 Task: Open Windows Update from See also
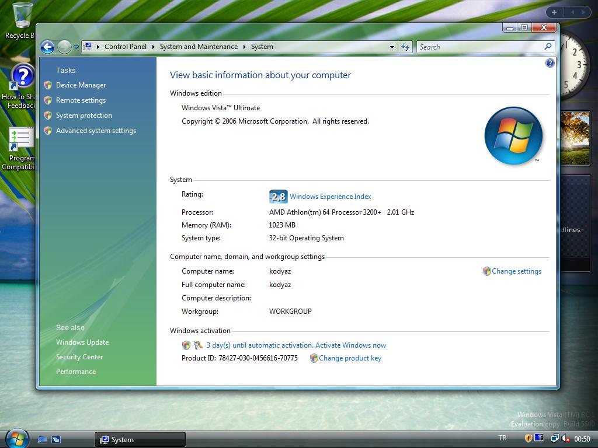tap(82, 342)
